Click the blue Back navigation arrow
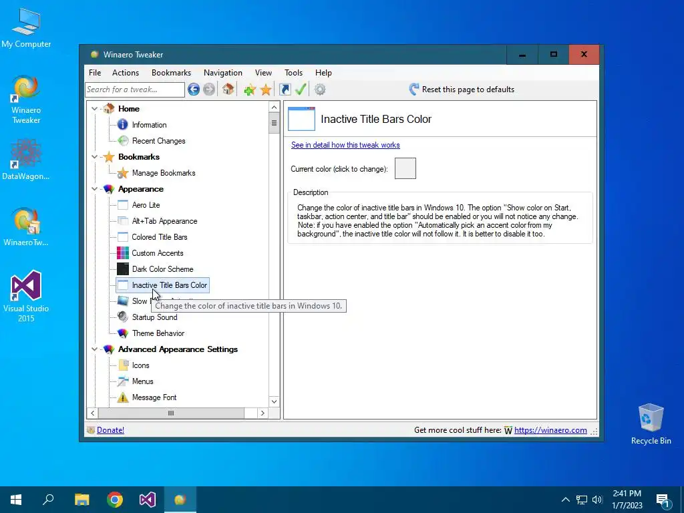This screenshot has width=684, height=513. coord(194,90)
